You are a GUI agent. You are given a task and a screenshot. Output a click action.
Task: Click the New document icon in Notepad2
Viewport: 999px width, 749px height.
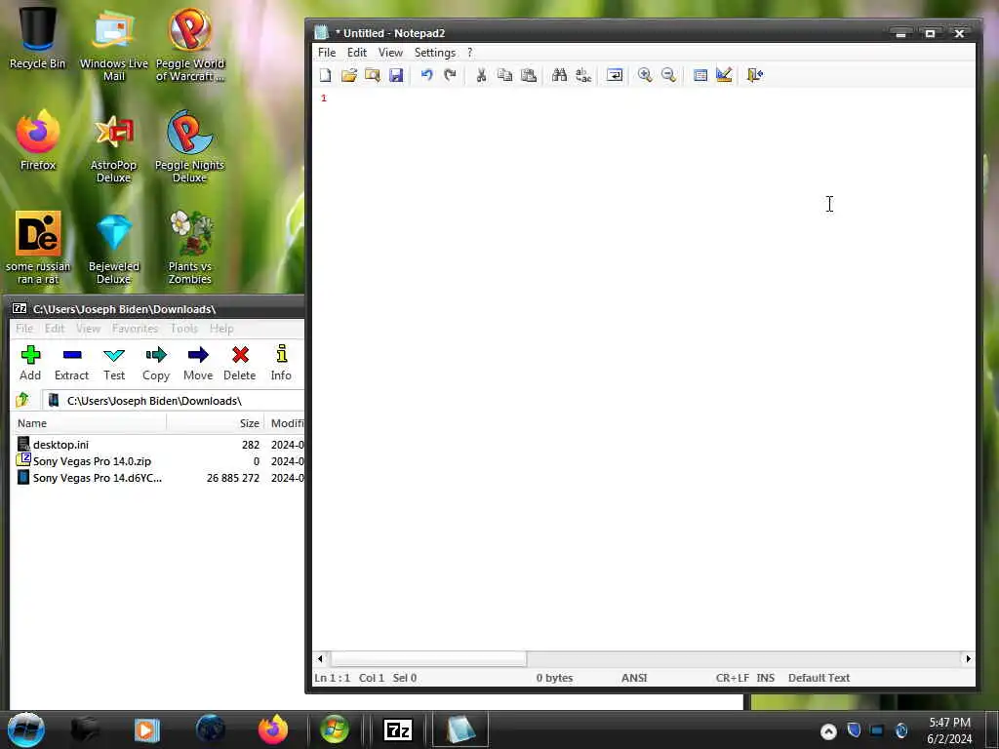326,75
